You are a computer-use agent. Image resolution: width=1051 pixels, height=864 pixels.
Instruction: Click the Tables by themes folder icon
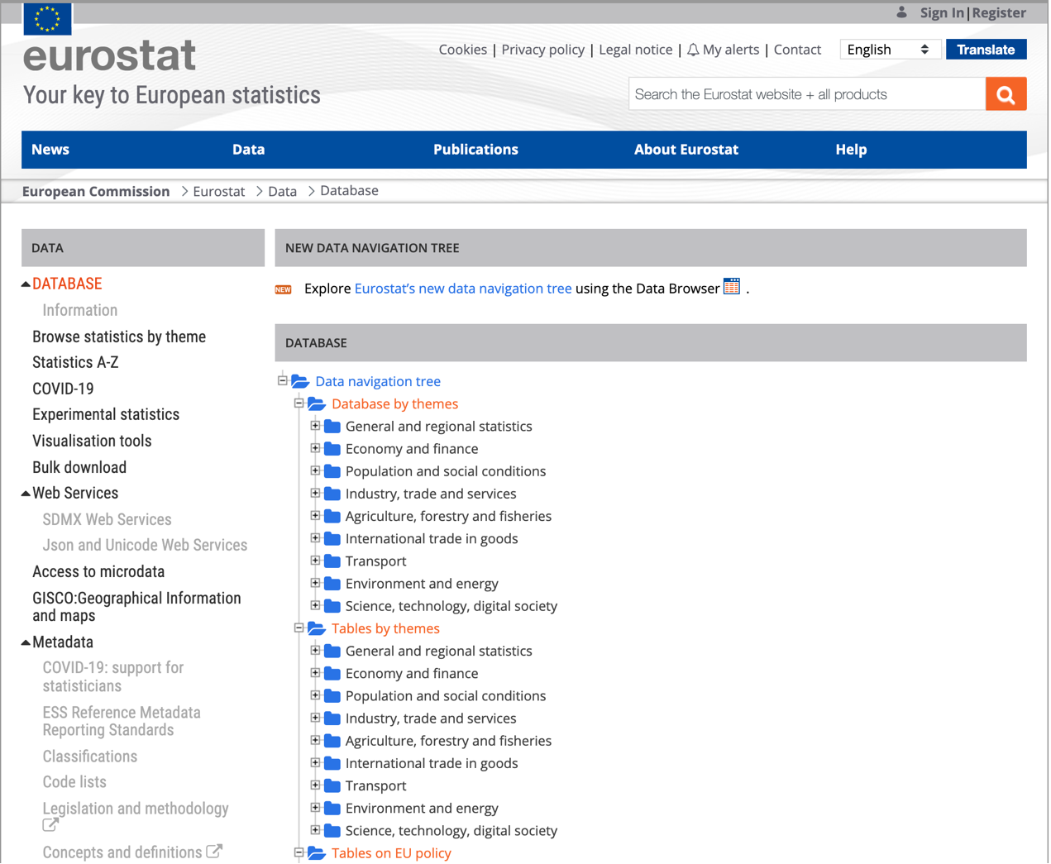click(317, 628)
